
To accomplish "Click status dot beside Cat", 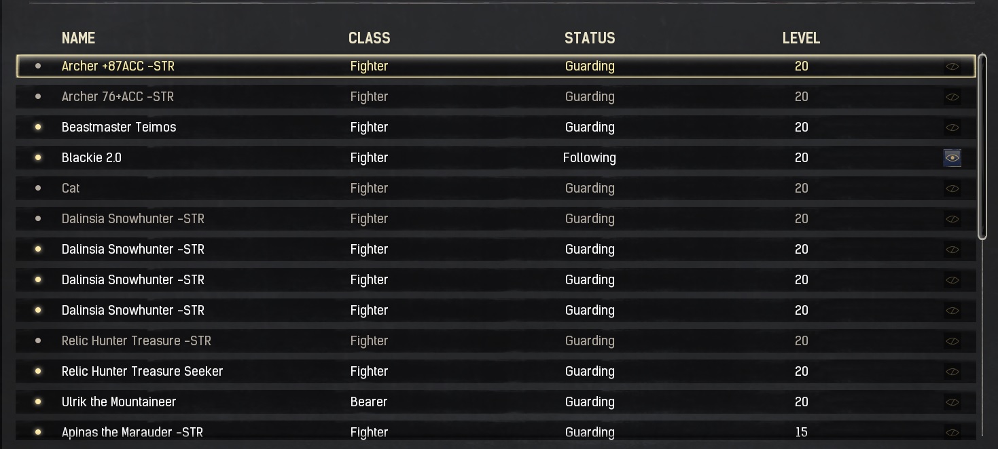I will (x=38, y=188).
